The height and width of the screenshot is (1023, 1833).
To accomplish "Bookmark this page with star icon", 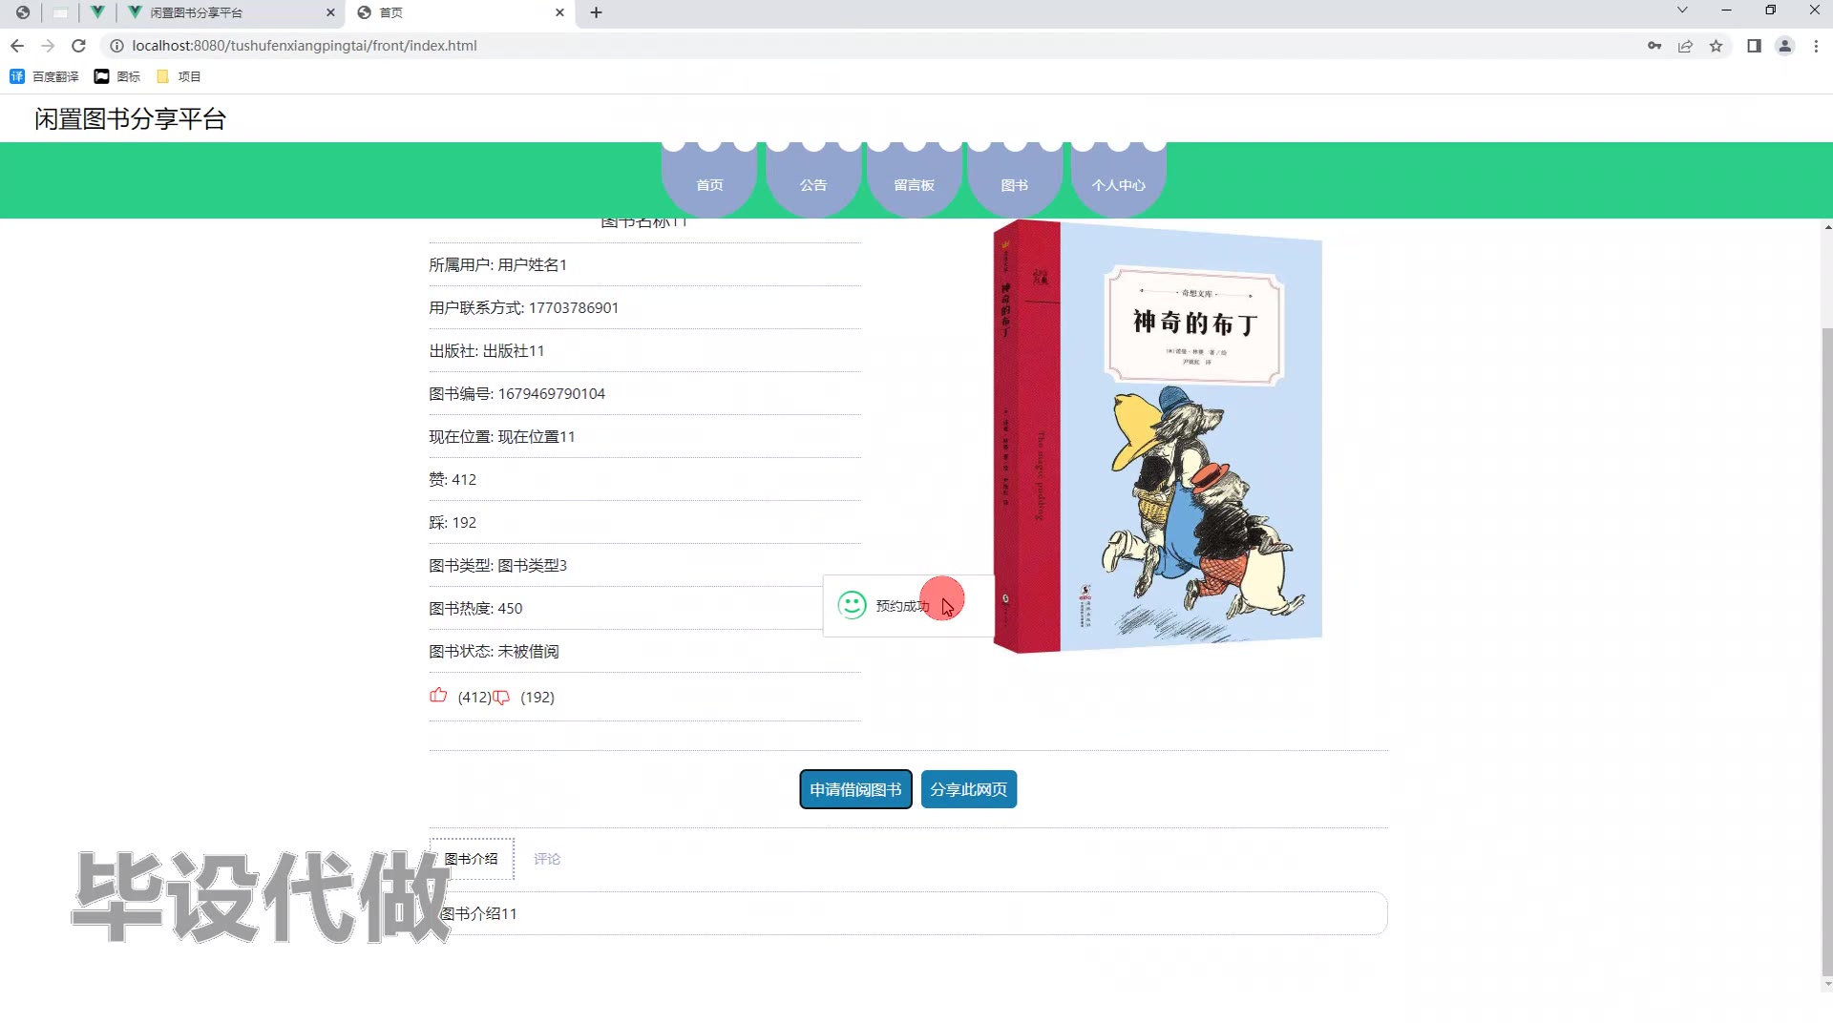I will point(1716,46).
